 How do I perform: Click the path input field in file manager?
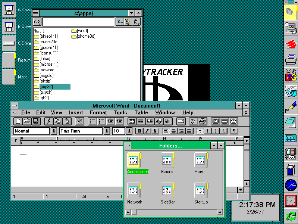(x=78, y=22)
